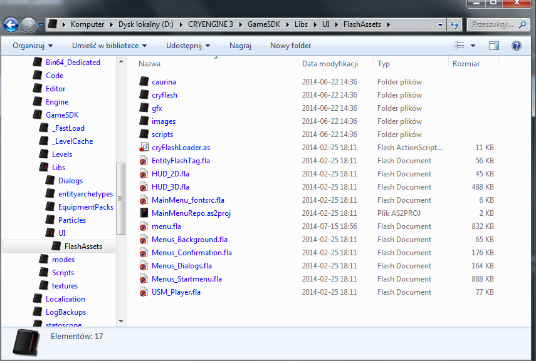Viewport: 536px width, 361px height.
Task: Select the Menus_Confirmation.fla Flash icon
Action: pyautogui.click(x=144, y=253)
